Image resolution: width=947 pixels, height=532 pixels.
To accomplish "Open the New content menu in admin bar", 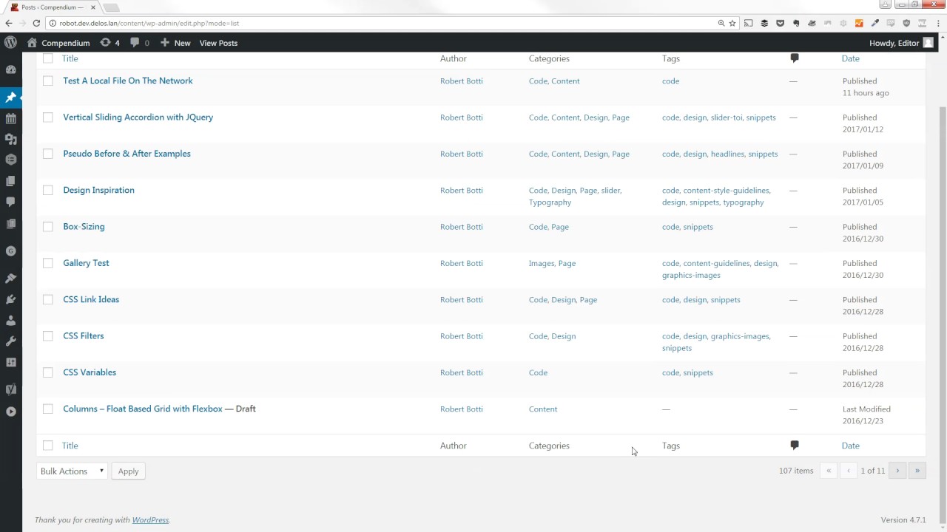I will click(175, 43).
